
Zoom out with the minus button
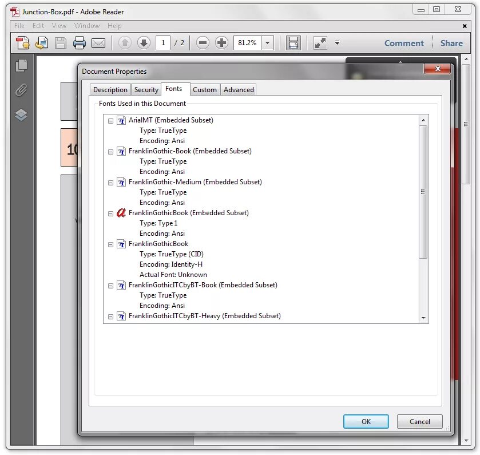coord(203,42)
